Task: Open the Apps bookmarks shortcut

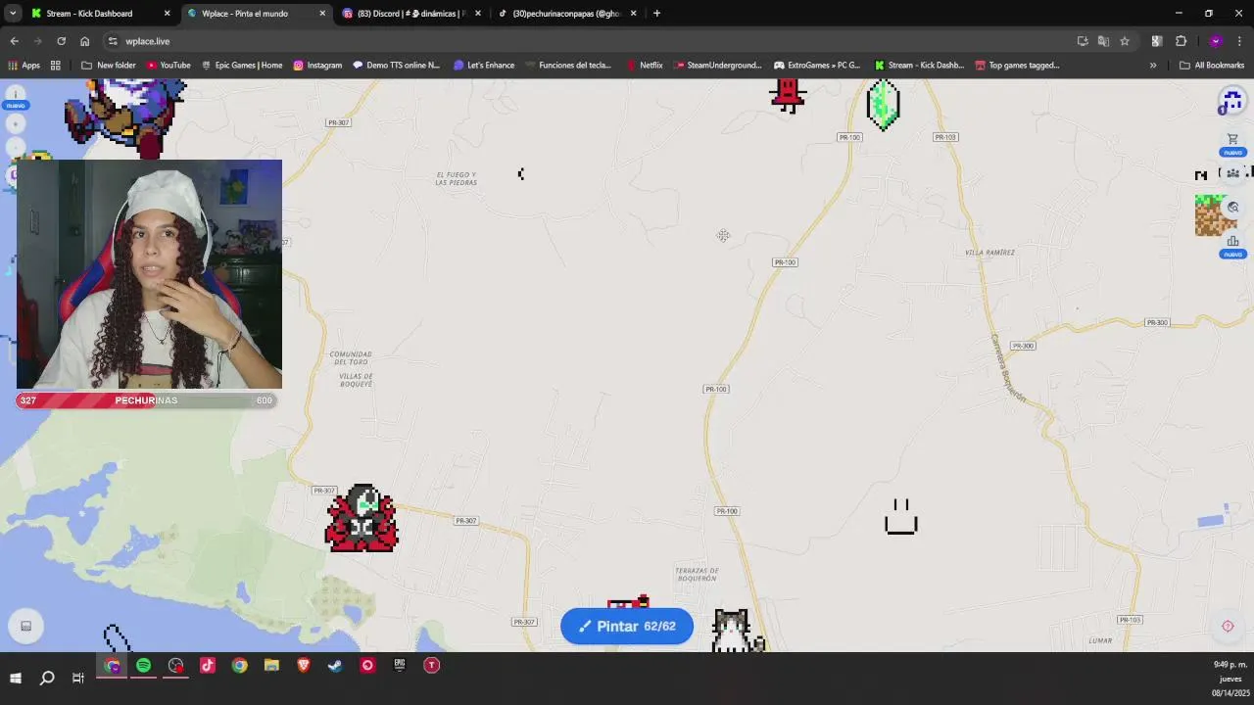Action: (24, 66)
